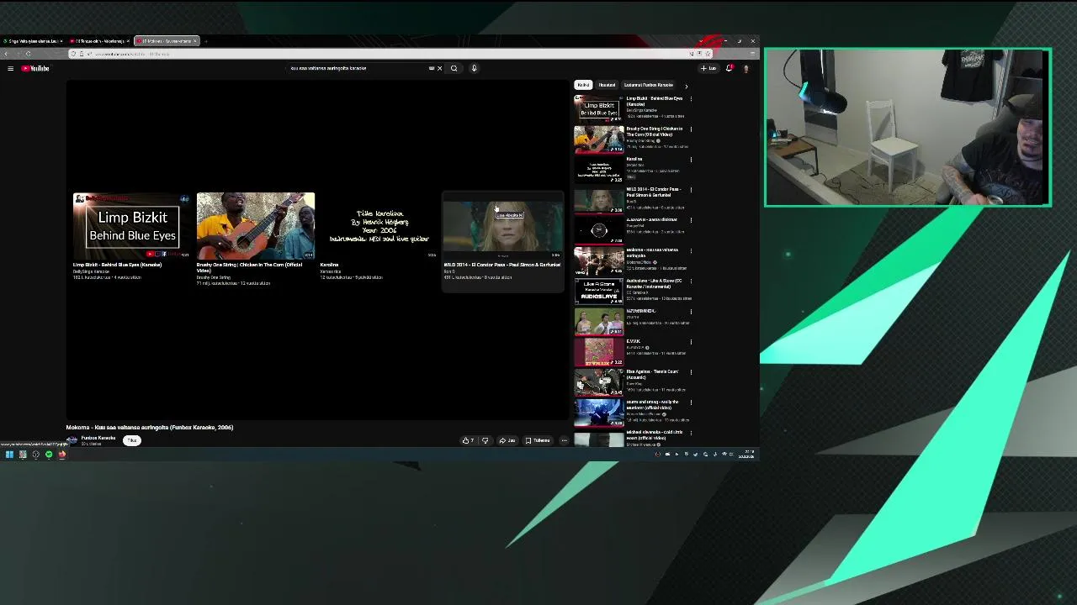Open options menu for sidebar Audioslave video
Image resolution: width=1077 pixels, height=605 pixels.
click(691, 281)
